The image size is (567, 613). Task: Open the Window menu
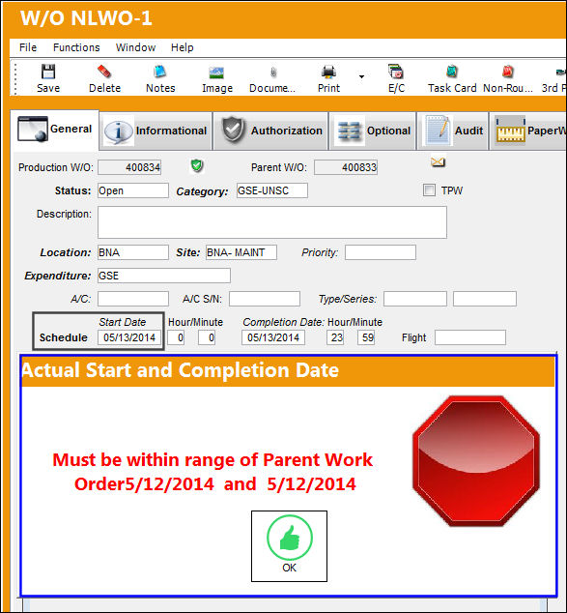tap(135, 47)
